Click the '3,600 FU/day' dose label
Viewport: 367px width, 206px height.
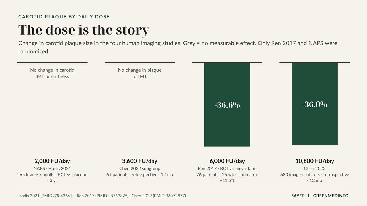coord(140,161)
